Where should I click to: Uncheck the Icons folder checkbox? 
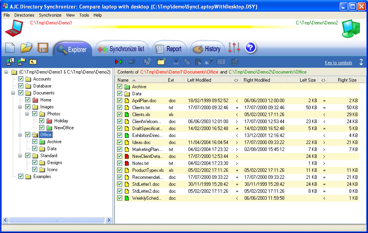(35, 170)
